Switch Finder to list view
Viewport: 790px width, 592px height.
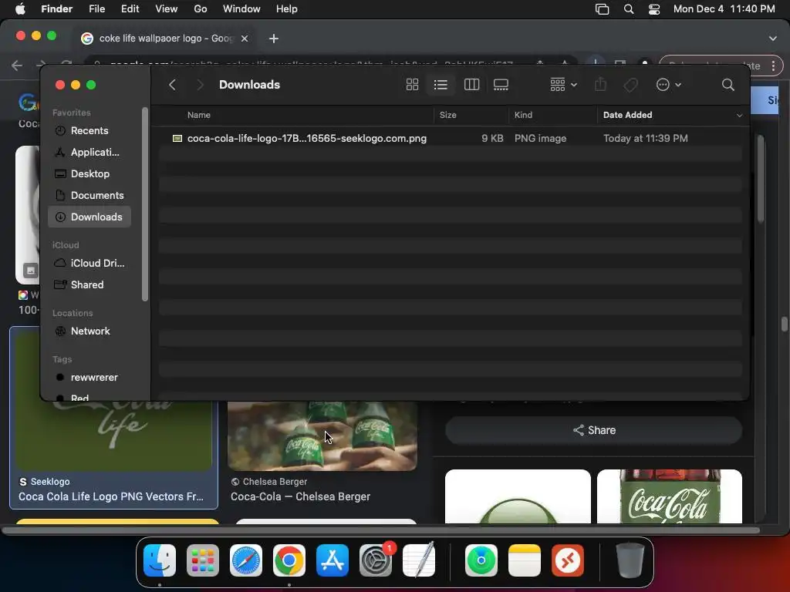(x=441, y=85)
